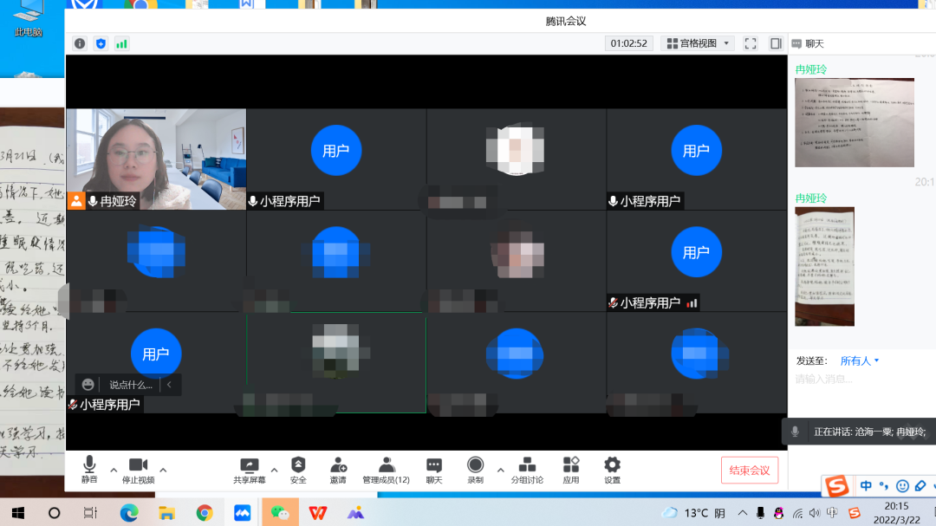The image size is (936, 526).
Task: Select 所有人 recipient dropdown
Action: click(x=860, y=360)
